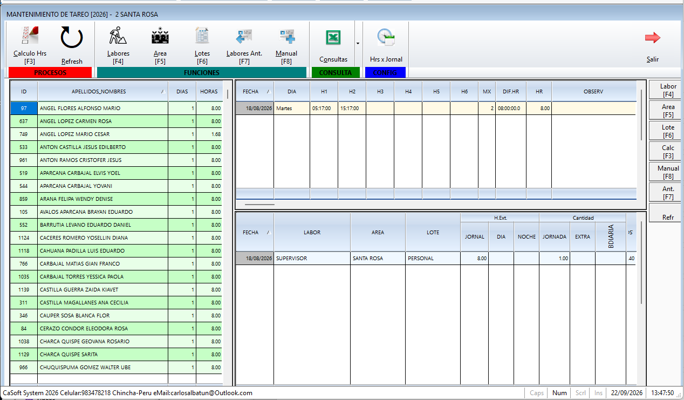Open the Area [F5] toolbar function

tap(160, 44)
